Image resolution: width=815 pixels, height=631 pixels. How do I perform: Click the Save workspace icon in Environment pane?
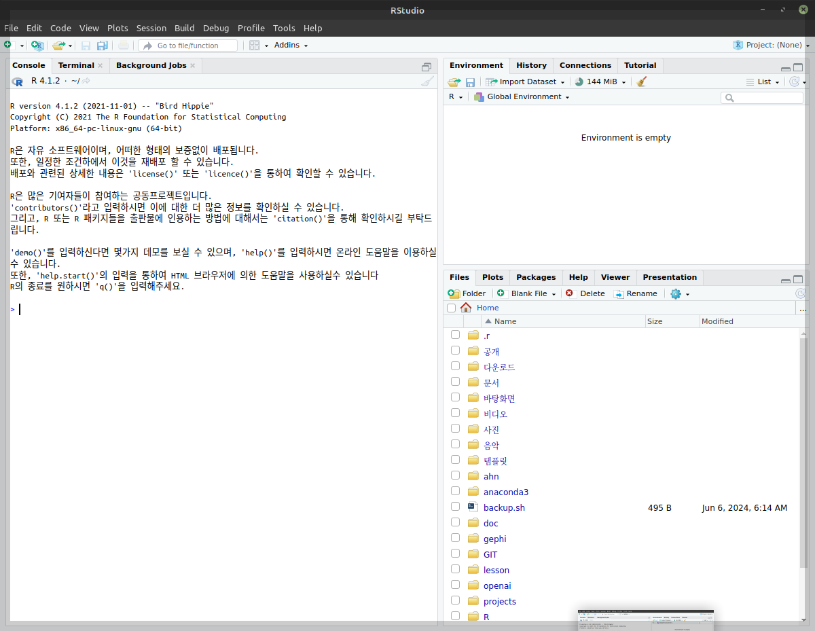470,82
